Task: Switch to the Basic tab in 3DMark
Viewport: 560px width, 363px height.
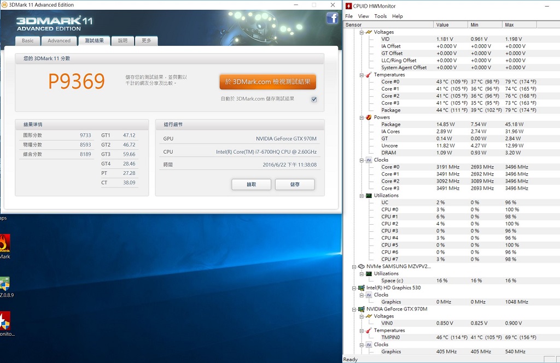Action: click(x=27, y=40)
